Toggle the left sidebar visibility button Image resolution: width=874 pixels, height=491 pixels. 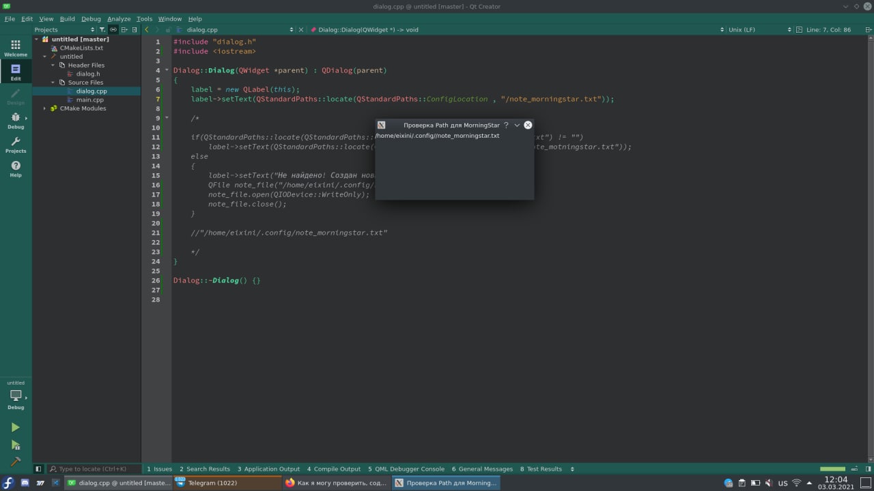(38, 469)
